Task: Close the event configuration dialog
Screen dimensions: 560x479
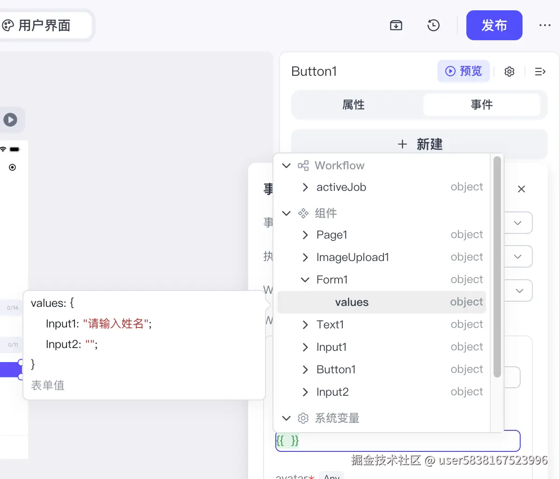Action: (x=522, y=189)
